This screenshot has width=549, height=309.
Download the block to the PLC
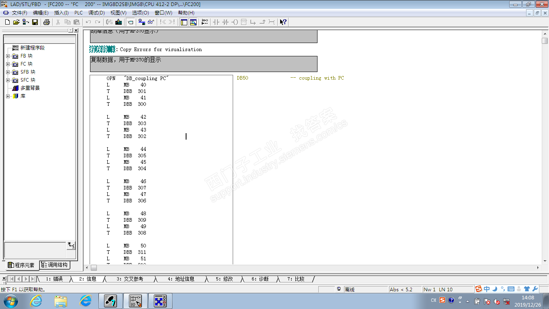pyautogui.click(x=119, y=22)
